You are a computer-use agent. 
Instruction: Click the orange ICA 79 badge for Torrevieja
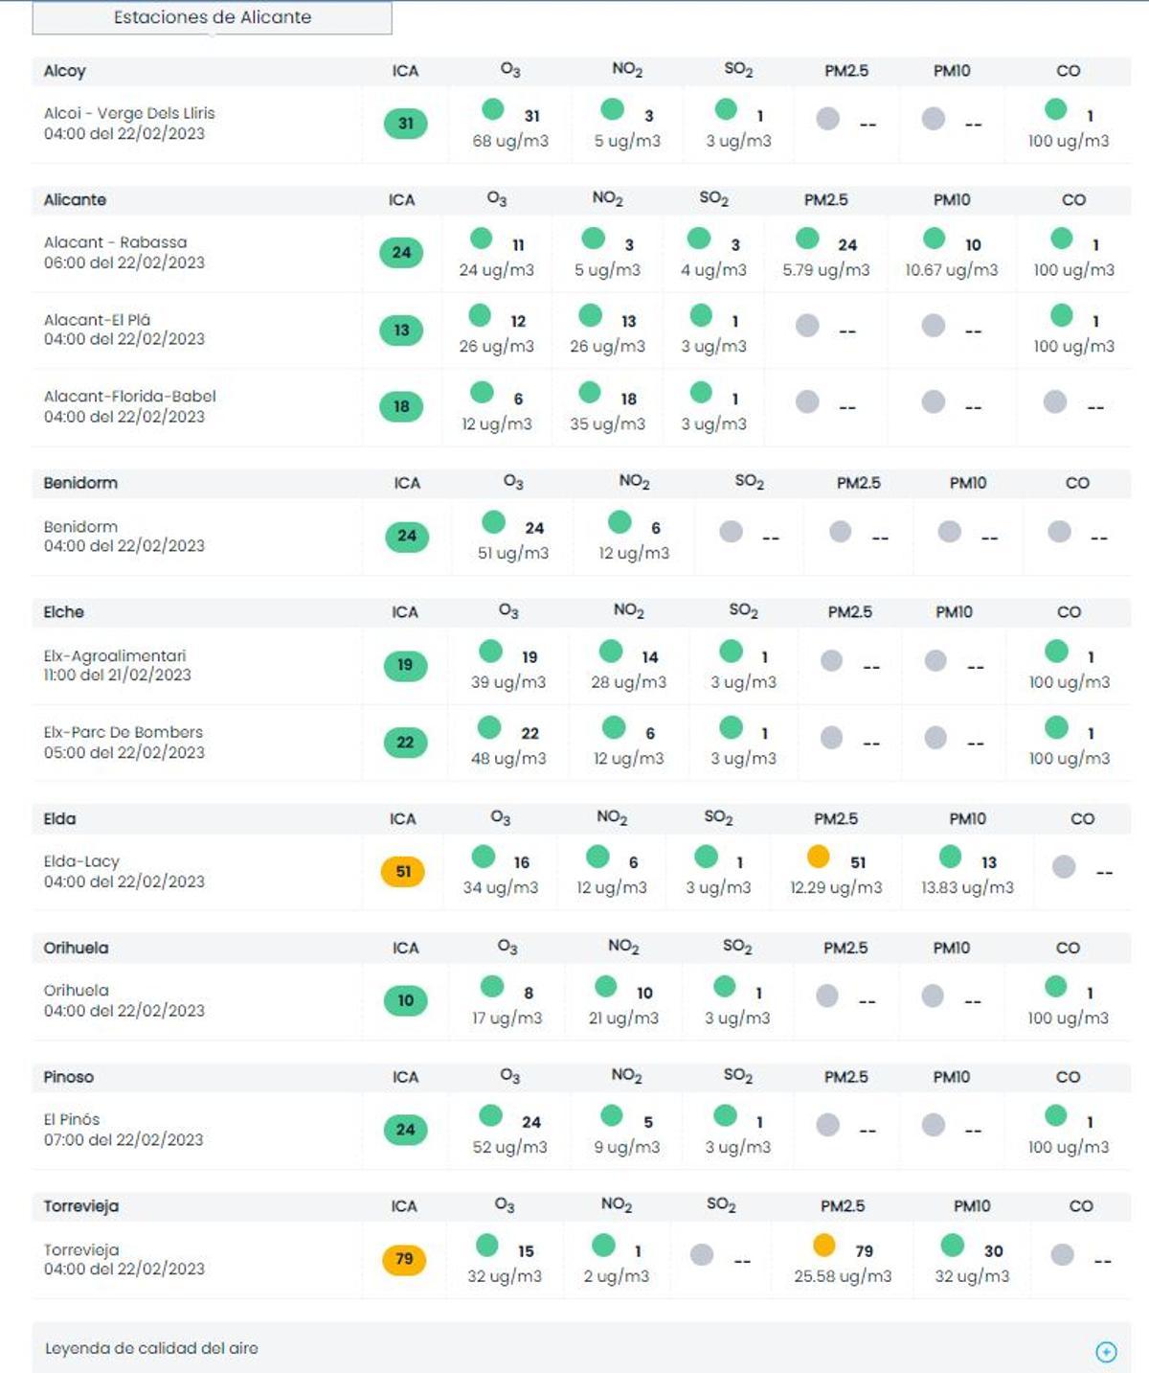tap(404, 1259)
